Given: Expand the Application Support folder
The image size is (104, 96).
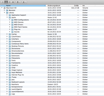Looking at the screenshot, I should click(x=7, y=15).
